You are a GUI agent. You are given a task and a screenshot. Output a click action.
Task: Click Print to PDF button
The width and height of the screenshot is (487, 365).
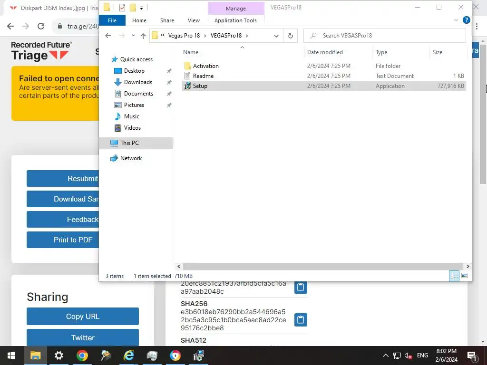click(63, 240)
